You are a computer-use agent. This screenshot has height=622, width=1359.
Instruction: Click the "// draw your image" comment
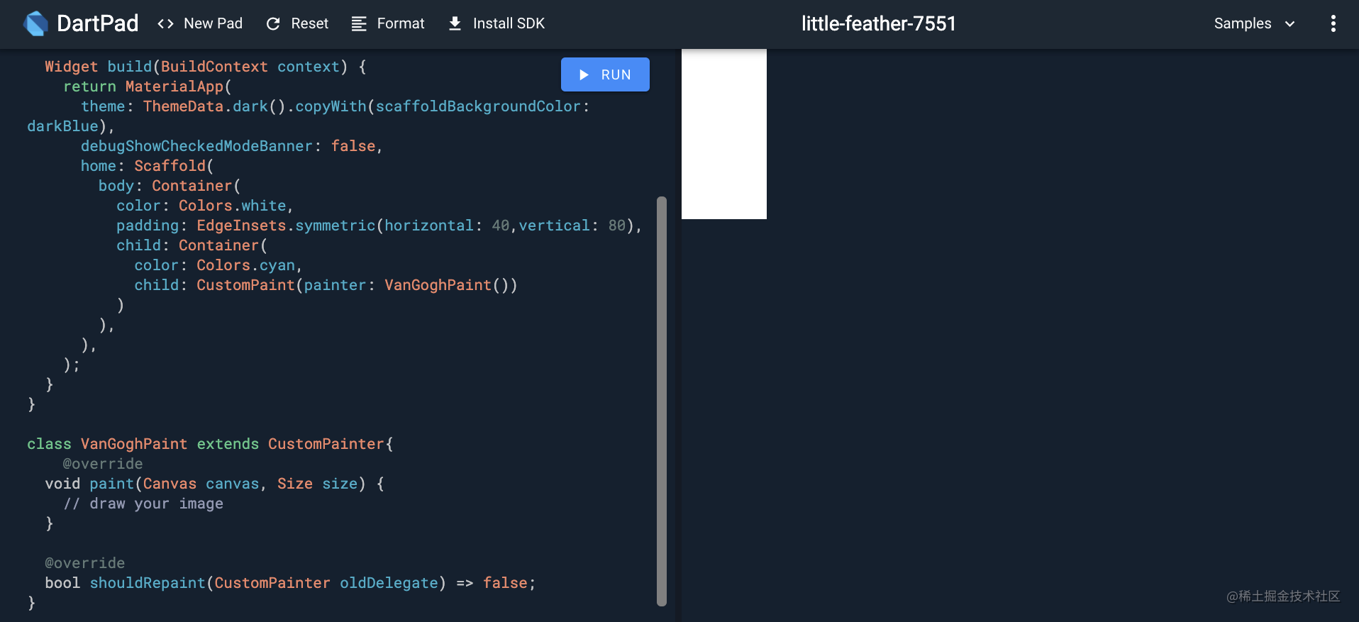coord(143,504)
